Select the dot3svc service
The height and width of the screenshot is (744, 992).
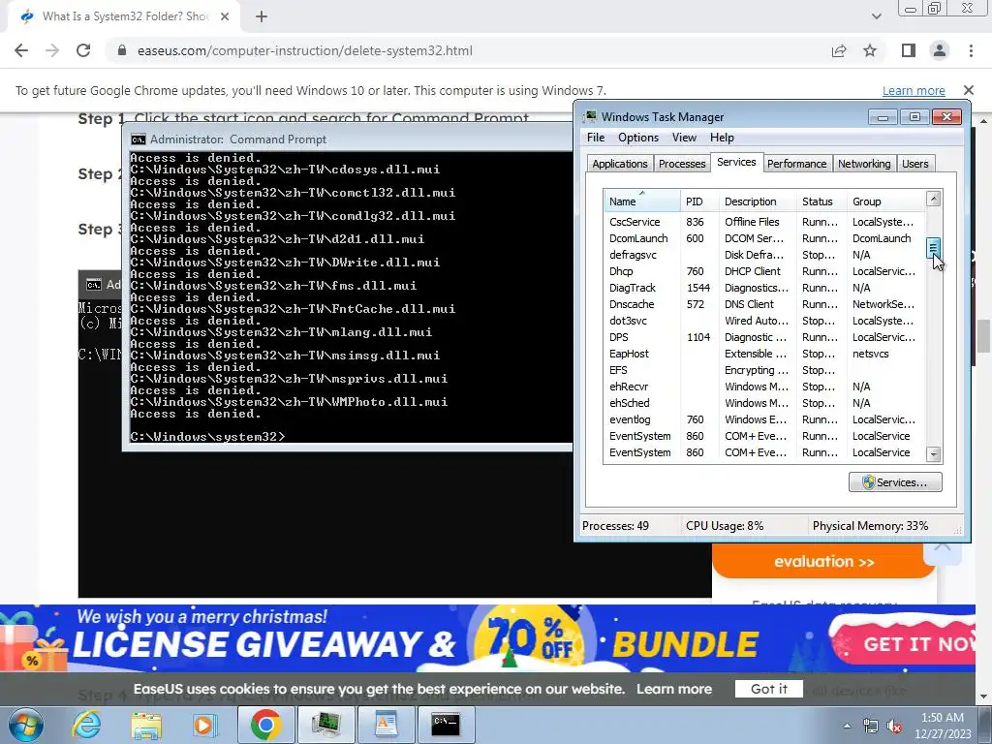[764, 321]
